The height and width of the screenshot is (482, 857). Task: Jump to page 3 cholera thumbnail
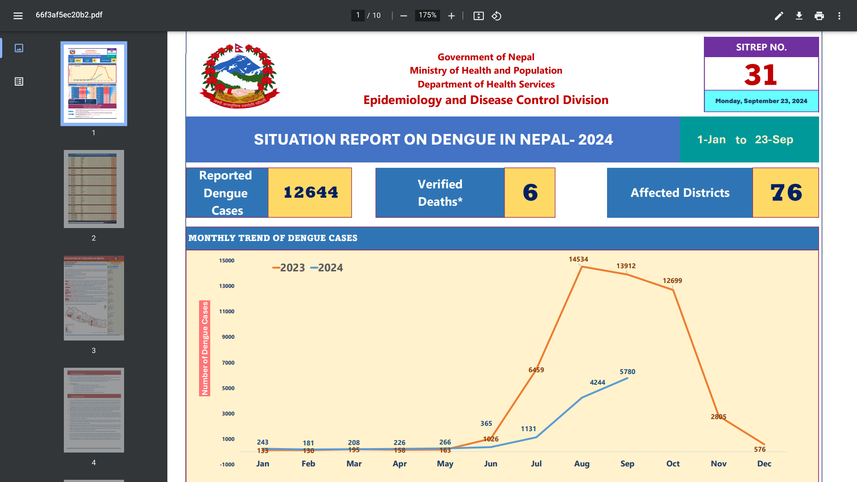click(x=94, y=298)
